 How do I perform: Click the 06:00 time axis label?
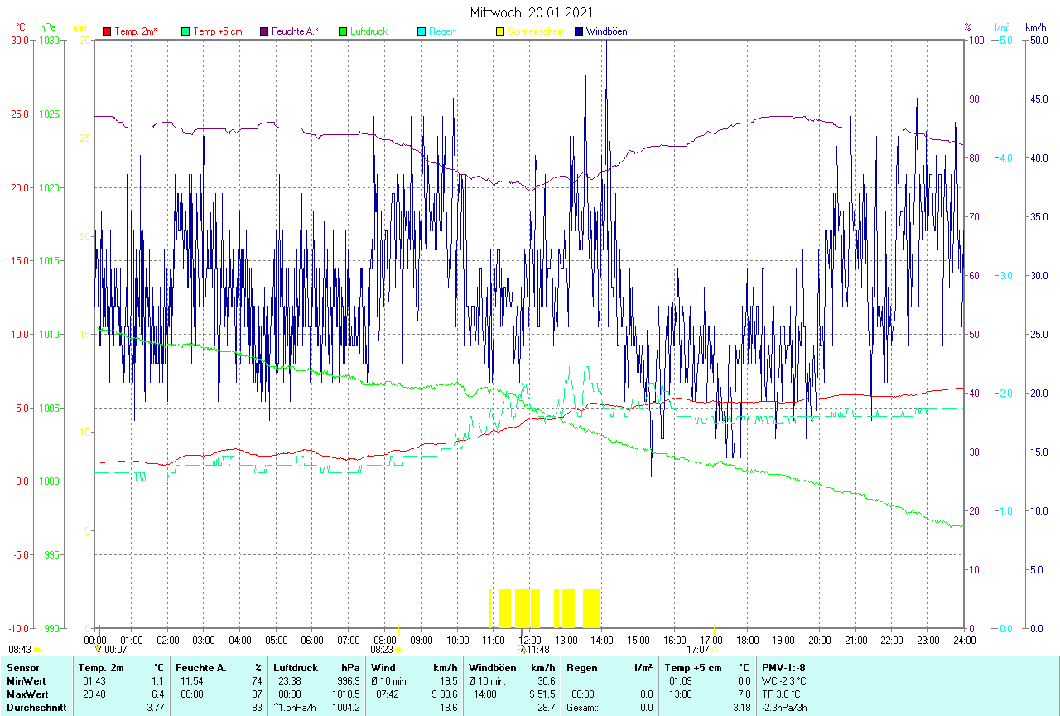(x=313, y=640)
